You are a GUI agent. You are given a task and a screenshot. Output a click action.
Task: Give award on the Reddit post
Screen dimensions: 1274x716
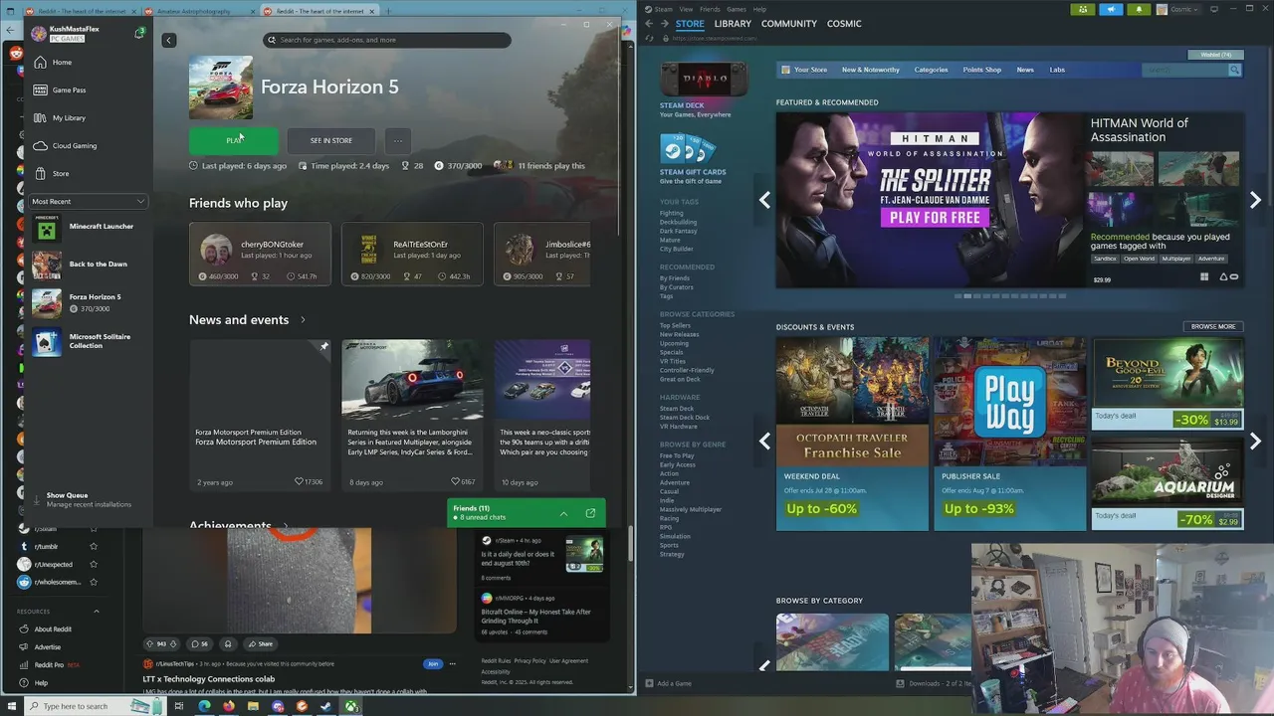pos(228,643)
